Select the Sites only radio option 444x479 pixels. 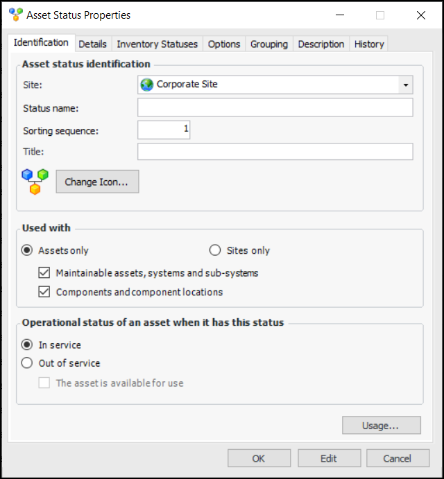coord(215,250)
